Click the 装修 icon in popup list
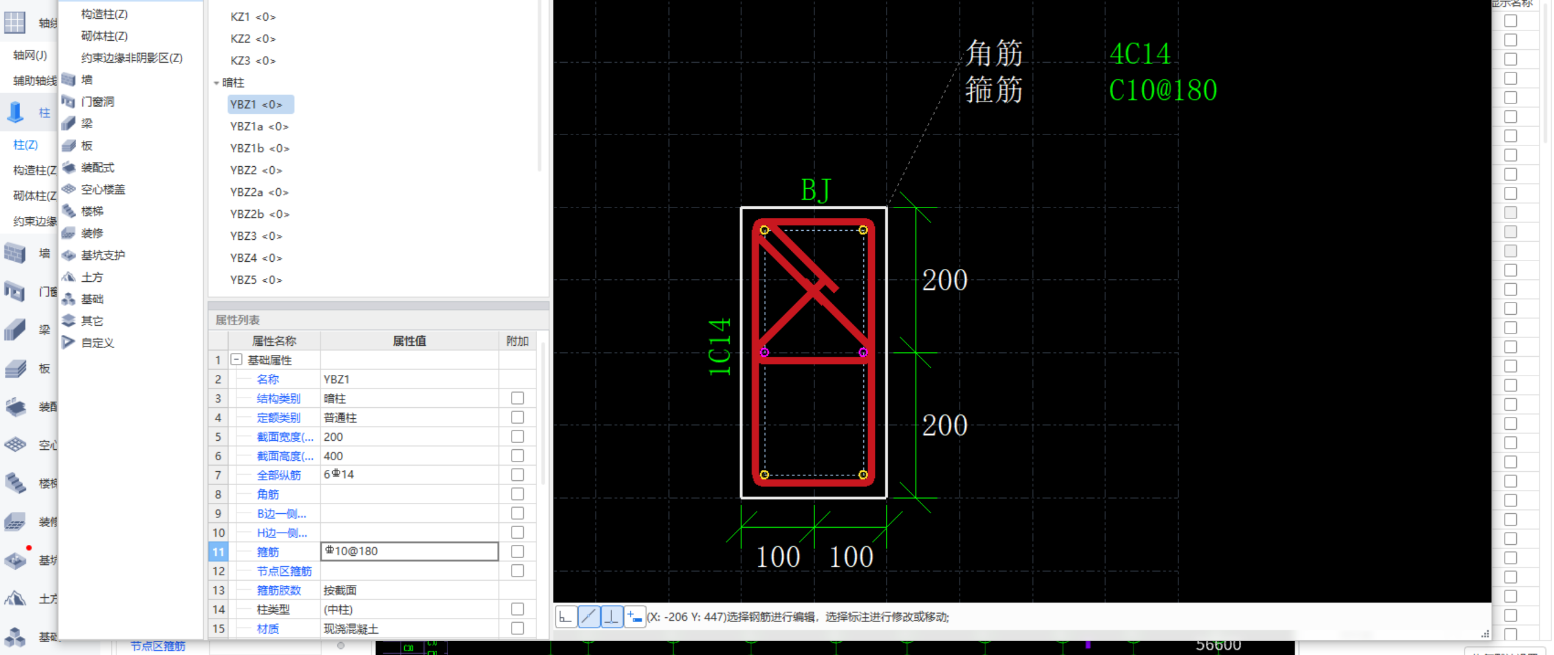This screenshot has width=1554, height=655. tap(69, 233)
